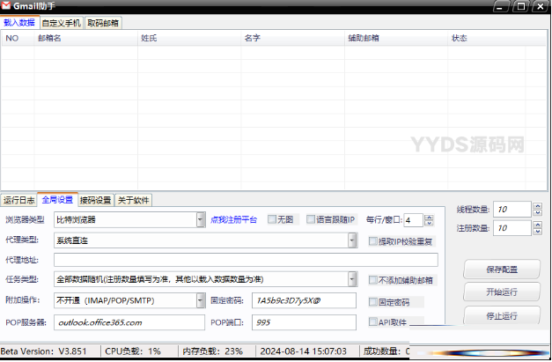Image resolution: width=552 pixels, height=362 pixels.
Task: Enable the 提取IP校验重复 checkbox
Action: pyautogui.click(x=372, y=241)
